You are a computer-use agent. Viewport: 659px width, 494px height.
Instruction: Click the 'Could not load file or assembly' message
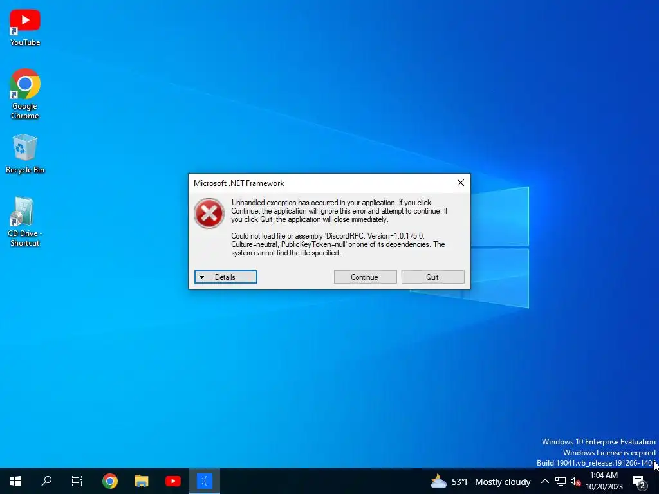[x=338, y=244]
